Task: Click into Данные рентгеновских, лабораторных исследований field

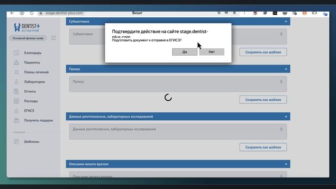Action: coord(178,132)
